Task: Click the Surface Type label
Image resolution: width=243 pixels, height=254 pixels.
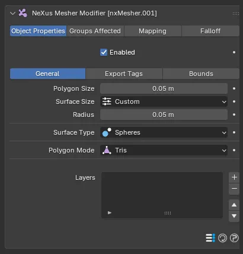Action: (74, 132)
